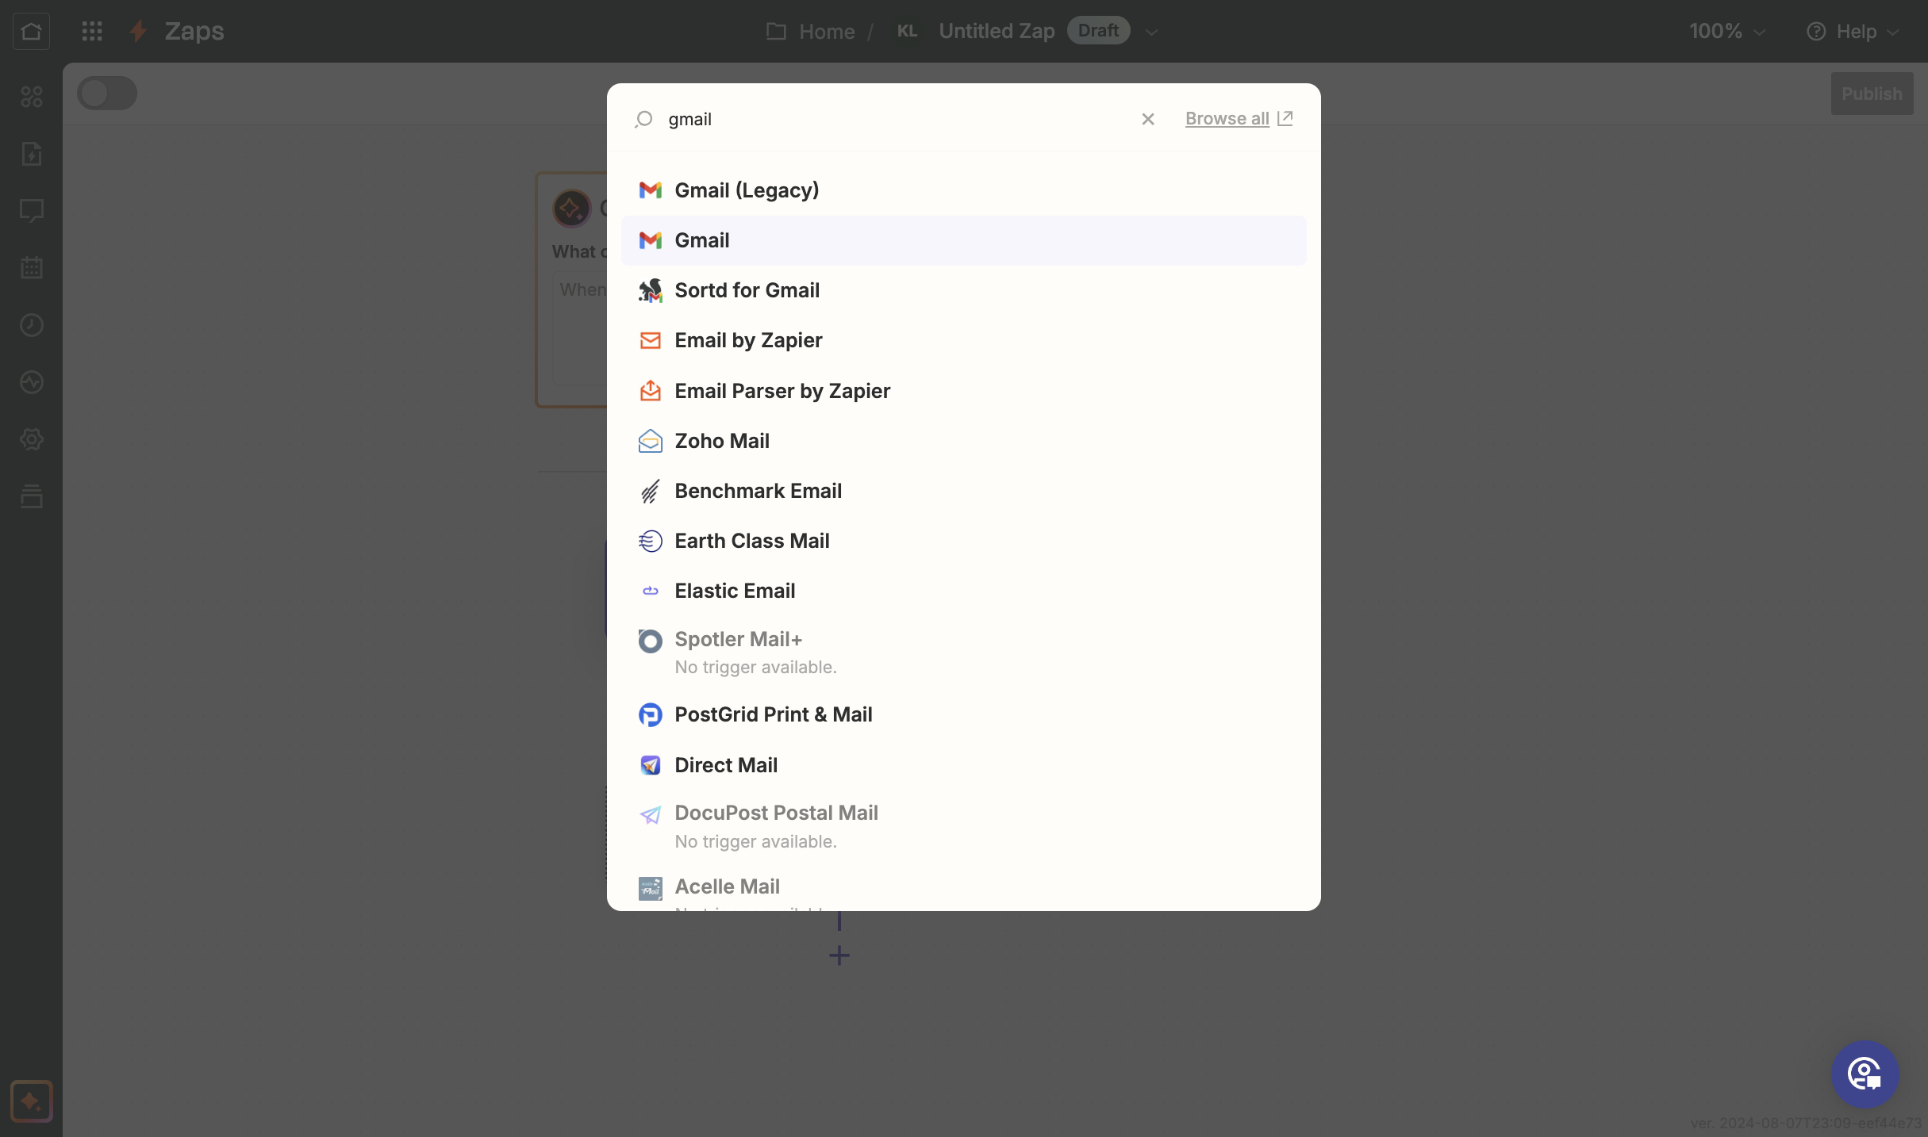
Task: Open the 100% zoom dropdown
Action: [x=1727, y=31]
